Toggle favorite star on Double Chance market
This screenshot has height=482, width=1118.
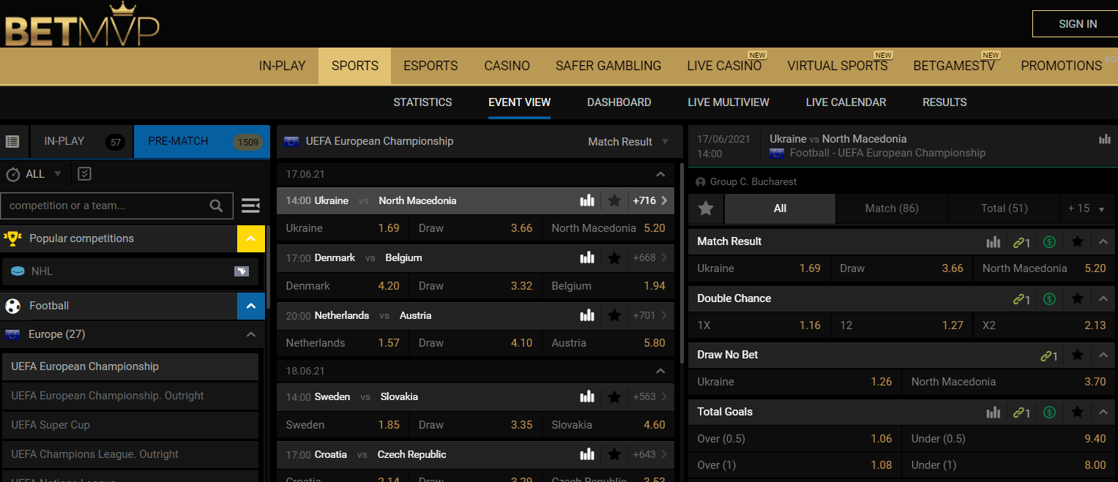point(1077,299)
